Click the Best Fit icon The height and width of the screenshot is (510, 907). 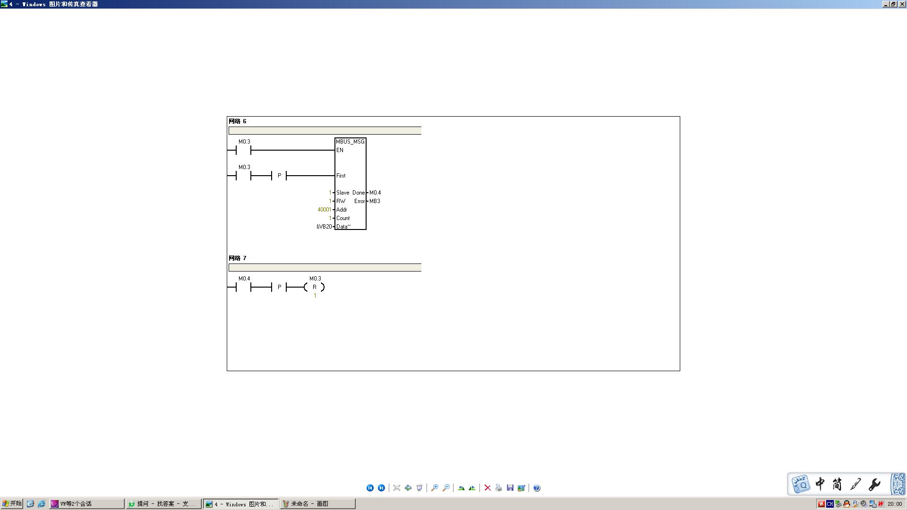tap(397, 488)
